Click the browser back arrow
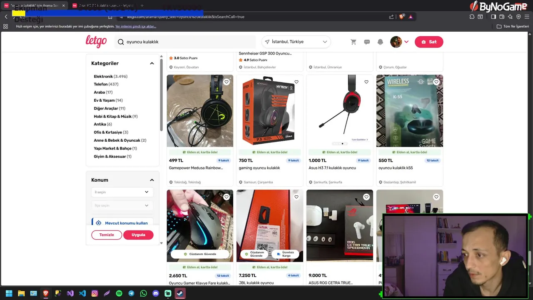 tap(6, 17)
